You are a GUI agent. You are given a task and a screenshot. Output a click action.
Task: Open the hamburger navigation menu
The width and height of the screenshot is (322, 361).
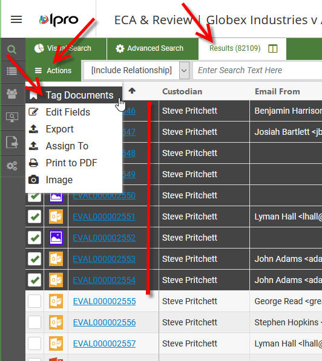click(x=16, y=19)
